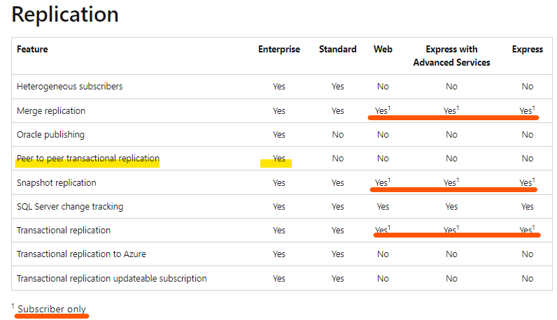
Task: Click the Subscriber only footnote
Action: pos(52,309)
